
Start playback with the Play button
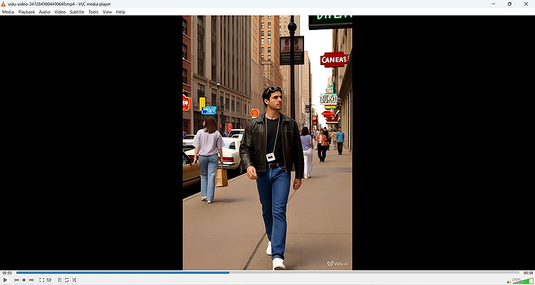[x=5, y=280]
